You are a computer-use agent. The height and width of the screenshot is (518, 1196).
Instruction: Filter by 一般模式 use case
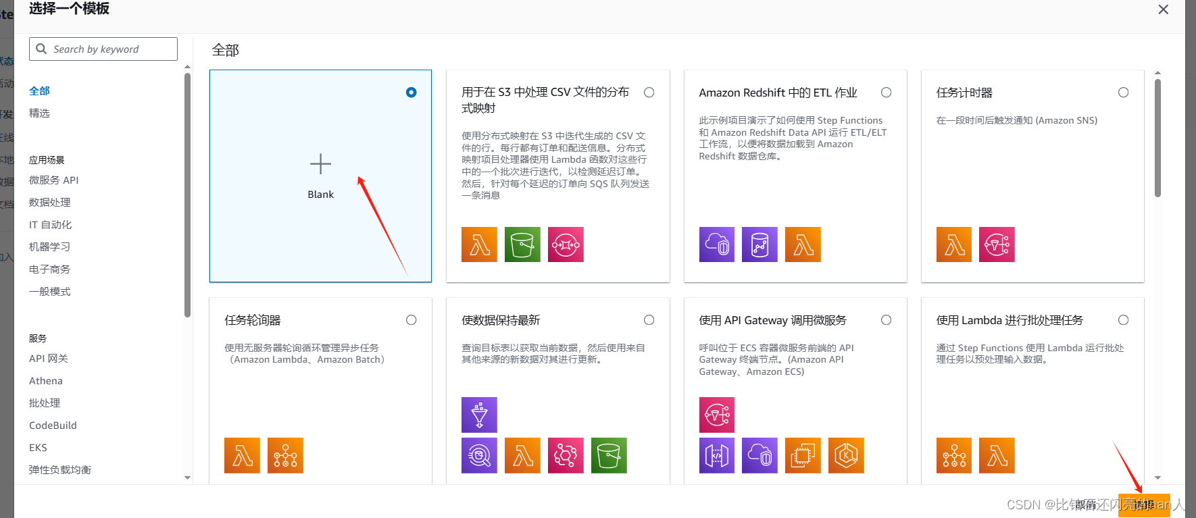click(x=49, y=291)
